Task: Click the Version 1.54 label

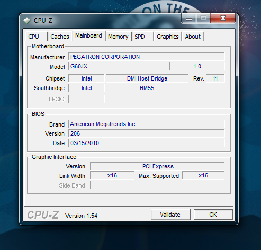Action: (81, 216)
